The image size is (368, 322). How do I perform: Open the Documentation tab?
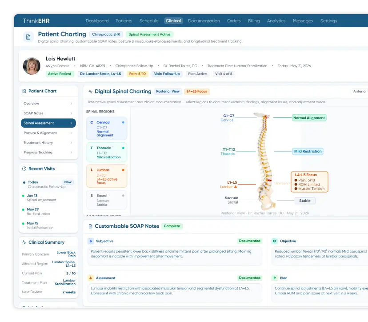pos(204,21)
